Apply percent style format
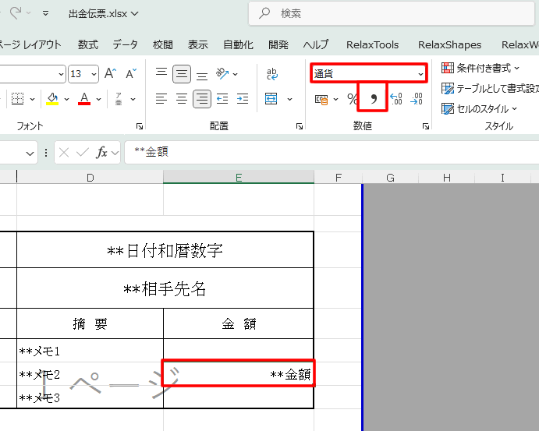The image size is (539, 431). point(353,99)
